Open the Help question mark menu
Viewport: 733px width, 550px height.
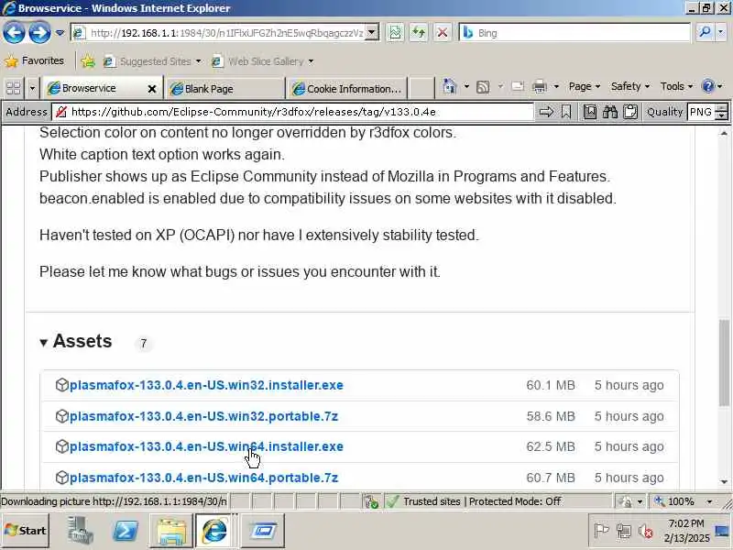point(712,86)
